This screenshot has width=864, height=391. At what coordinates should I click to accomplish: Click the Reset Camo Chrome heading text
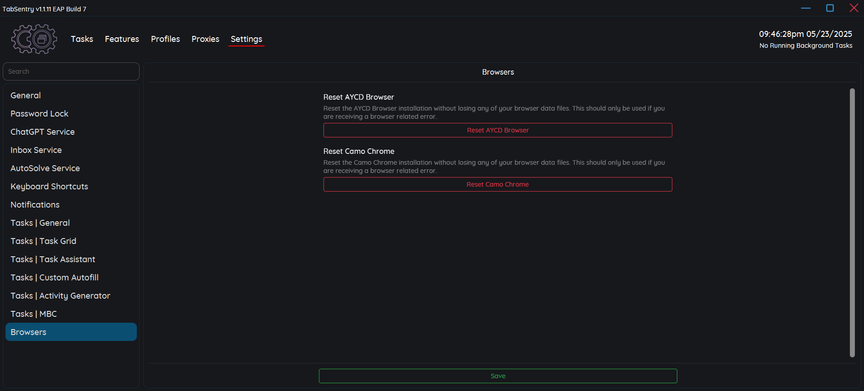pos(359,151)
